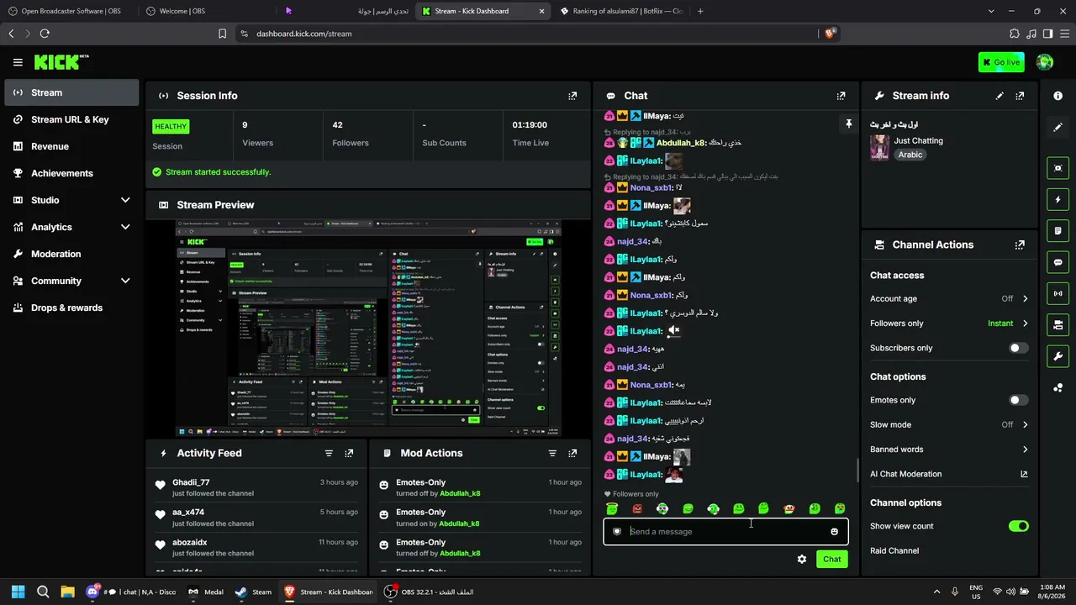Click the pencil icon in right rail
This screenshot has height=605, width=1076.
click(1058, 127)
